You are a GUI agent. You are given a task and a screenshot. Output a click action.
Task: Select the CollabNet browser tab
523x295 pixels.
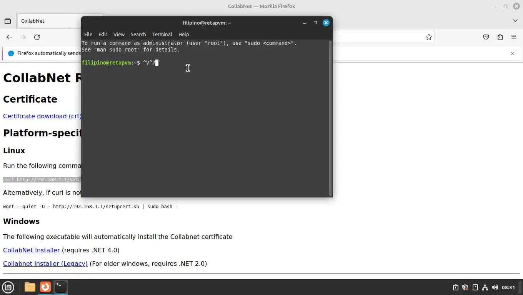click(x=49, y=21)
